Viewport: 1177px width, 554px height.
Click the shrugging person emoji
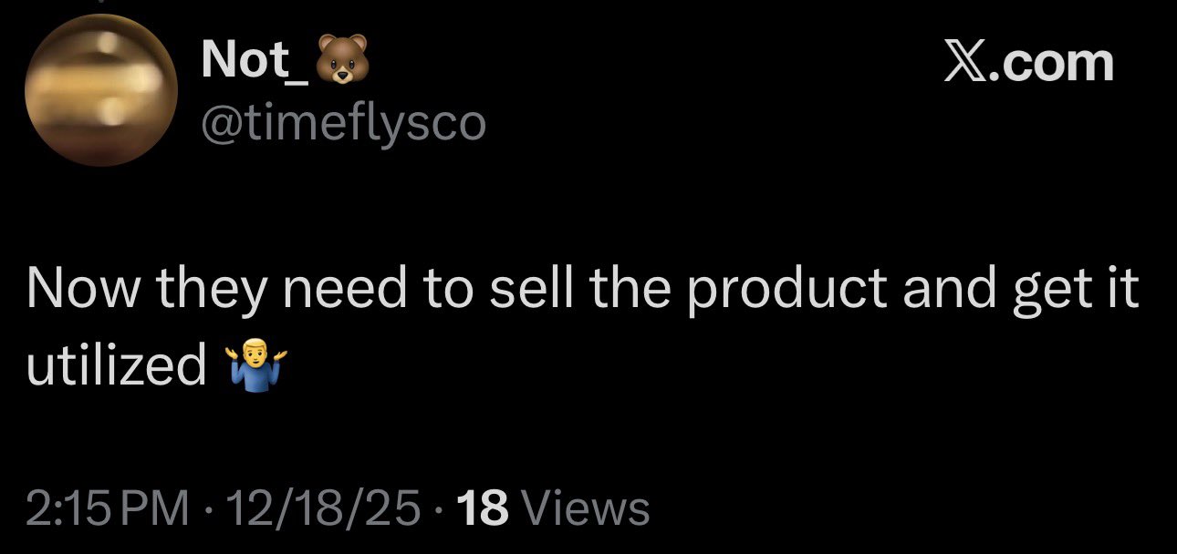(249, 367)
